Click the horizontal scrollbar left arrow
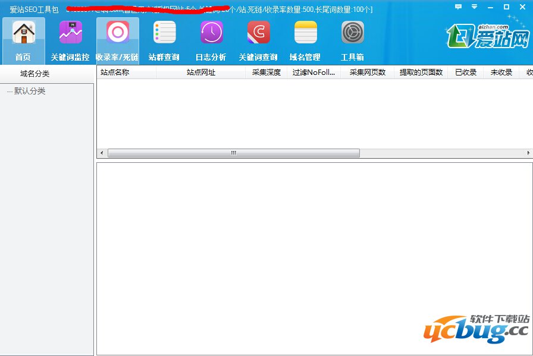The width and height of the screenshot is (533, 356). [102, 153]
